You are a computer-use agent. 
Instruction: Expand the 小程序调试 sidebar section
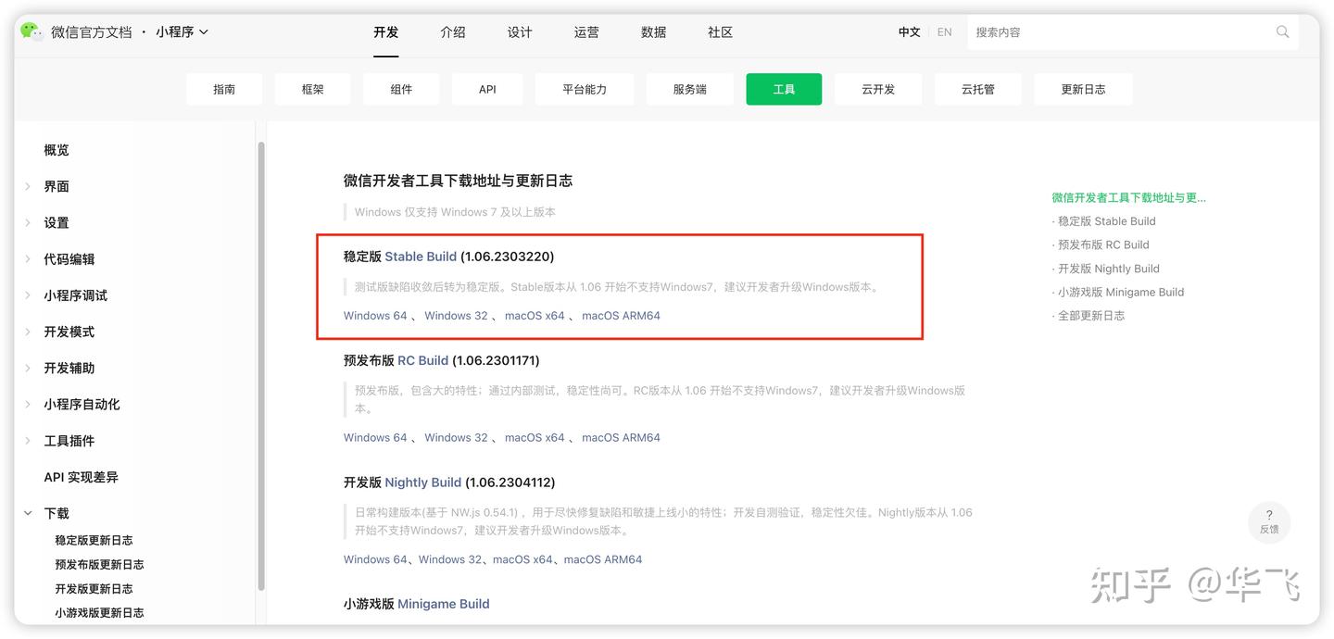coord(28,295)
